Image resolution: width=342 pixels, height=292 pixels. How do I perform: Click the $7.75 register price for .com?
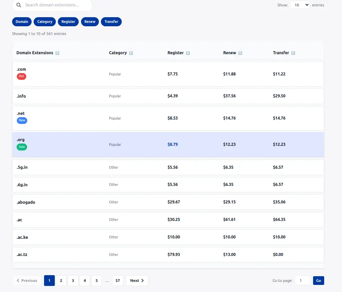click(x=173, y=74)
